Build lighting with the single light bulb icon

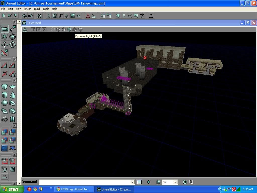click(x=124, y=16)
